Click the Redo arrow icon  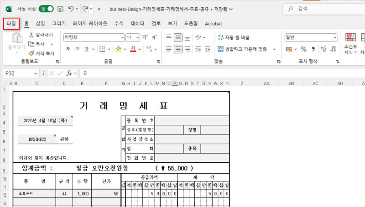click(x=85, y=9)
